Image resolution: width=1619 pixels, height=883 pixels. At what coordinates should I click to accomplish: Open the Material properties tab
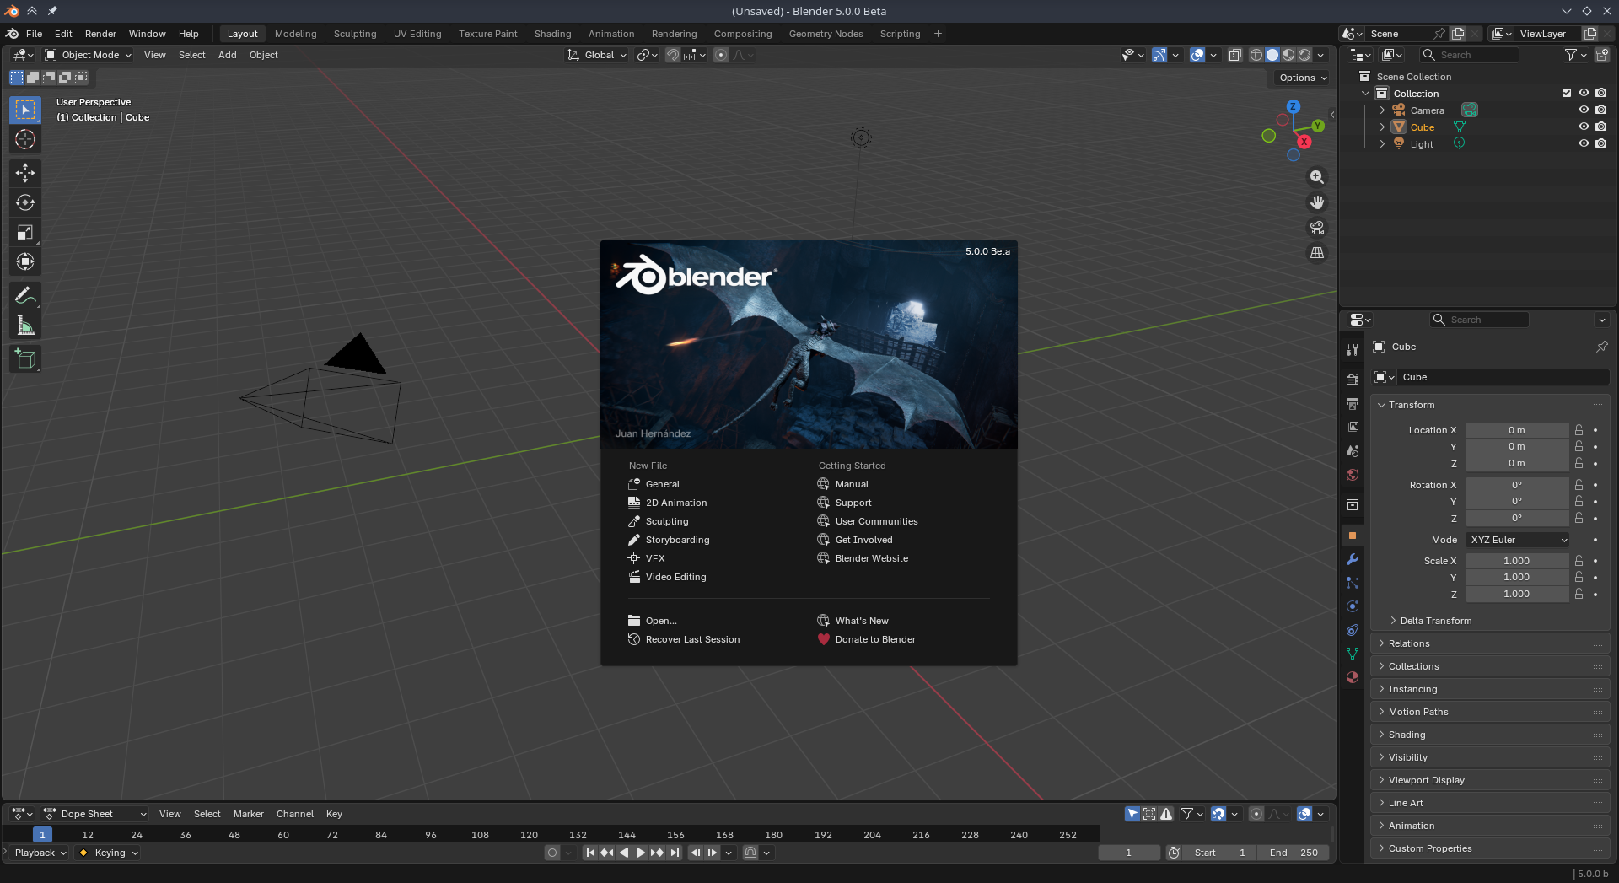(1353, 677)
